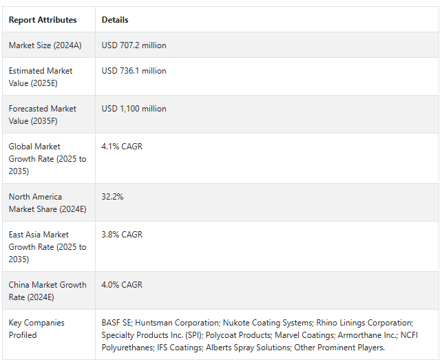This screenshot has height=362, width=442.
Task: Click the USD 1,100 million value
Action: (x=134, y=109)
